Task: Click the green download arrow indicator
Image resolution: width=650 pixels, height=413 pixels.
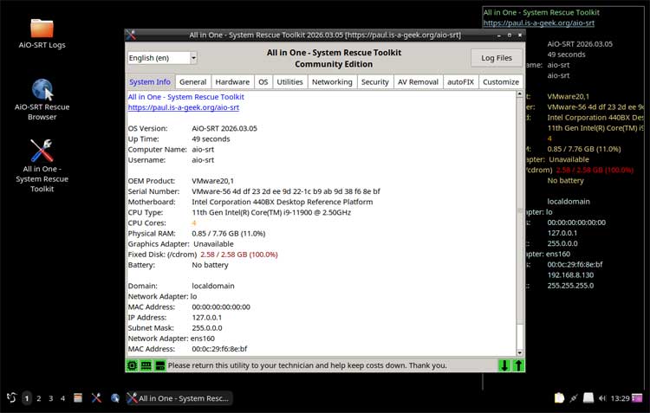Action: 504,365
